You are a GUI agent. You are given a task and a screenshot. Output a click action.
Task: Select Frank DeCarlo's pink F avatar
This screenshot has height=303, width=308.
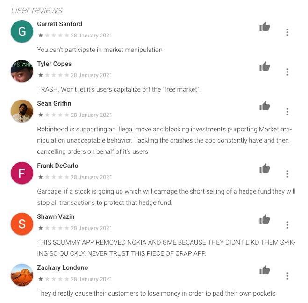point(22,173)
